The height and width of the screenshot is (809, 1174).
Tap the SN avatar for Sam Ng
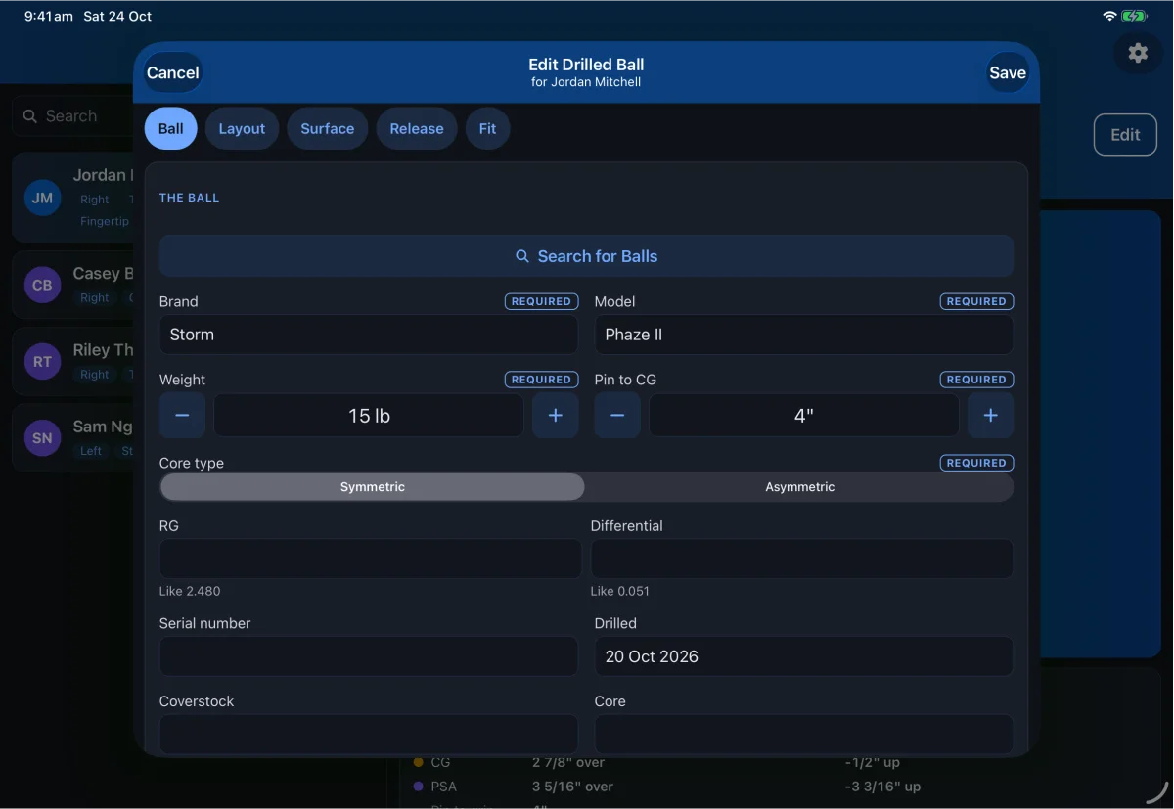(x=42, y=437)
